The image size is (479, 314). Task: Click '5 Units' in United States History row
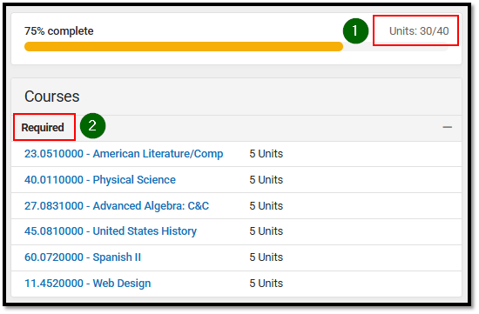pyautogui.click(x=266, y=231)
